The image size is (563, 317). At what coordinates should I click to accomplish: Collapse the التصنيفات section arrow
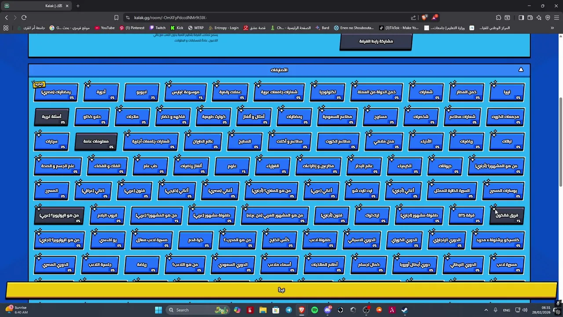coord(521,70)
